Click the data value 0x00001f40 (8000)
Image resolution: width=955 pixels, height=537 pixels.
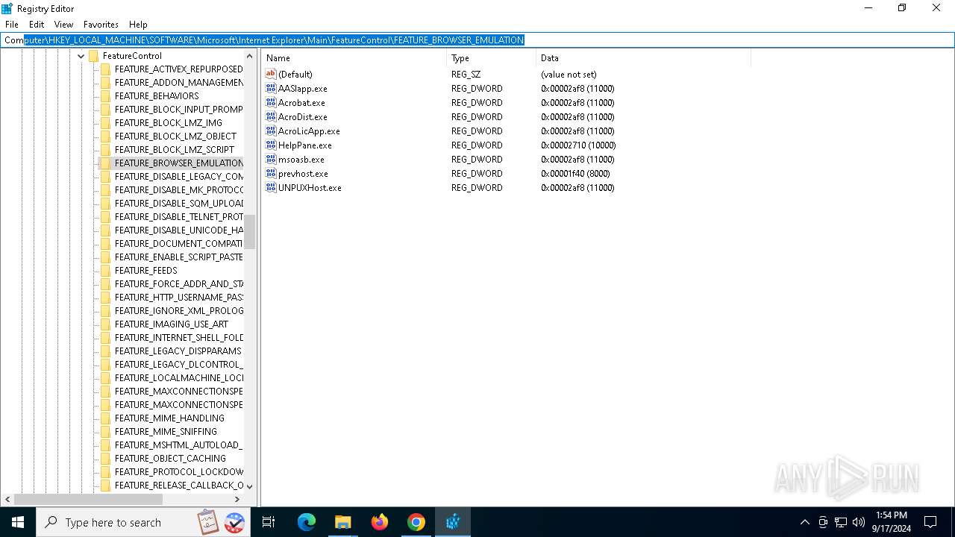coord(575,174)
